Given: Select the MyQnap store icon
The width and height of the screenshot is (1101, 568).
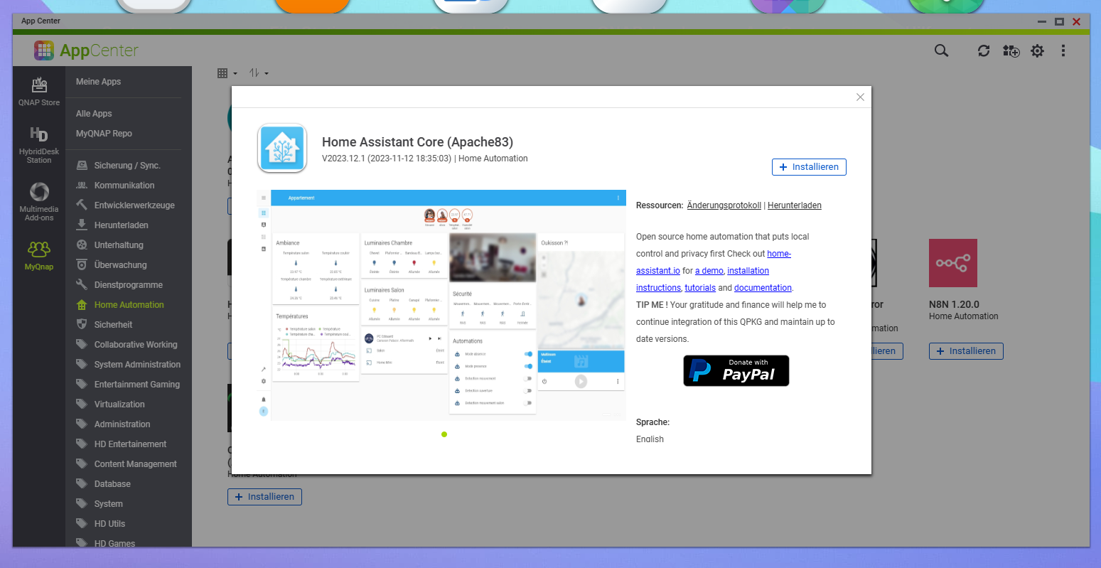Looking at the screenshot, I should click(39, 255).
